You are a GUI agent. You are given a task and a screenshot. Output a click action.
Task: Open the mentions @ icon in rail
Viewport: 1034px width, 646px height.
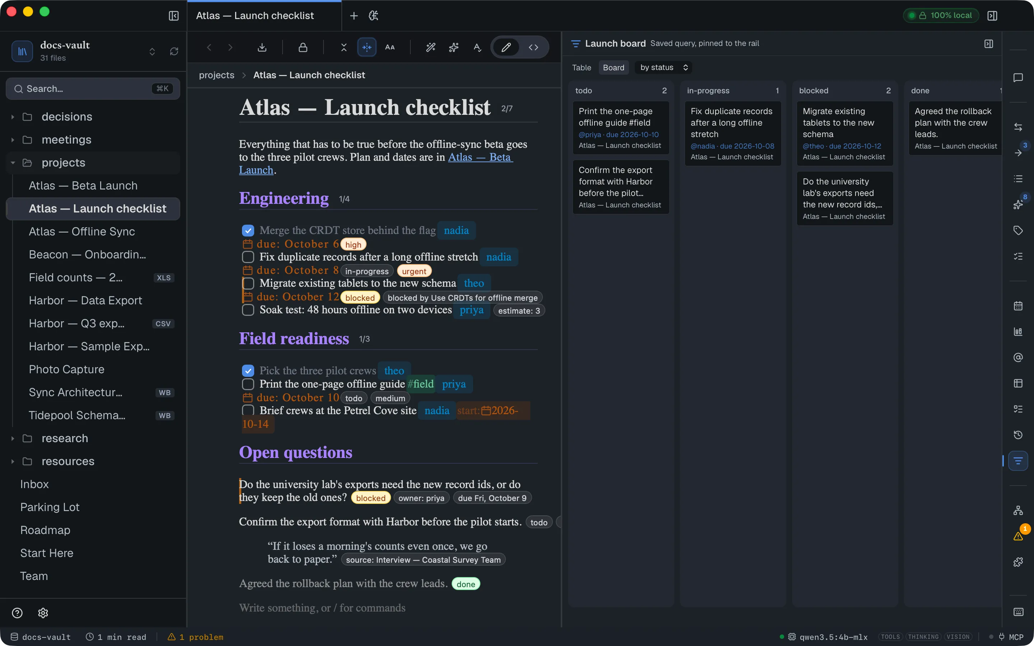click(x=1018, y=357)
